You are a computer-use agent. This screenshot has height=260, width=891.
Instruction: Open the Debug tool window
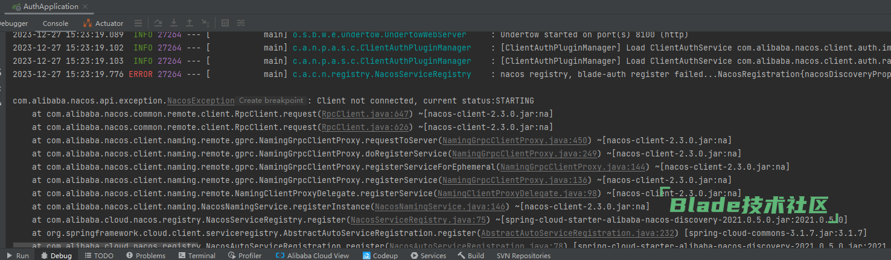[x=56, y=255]
